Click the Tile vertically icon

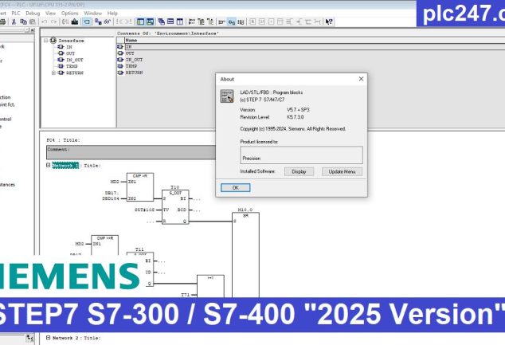coord(180,22)
